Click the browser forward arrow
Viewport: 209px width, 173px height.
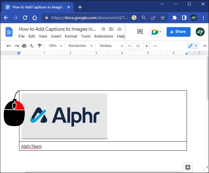16,18
